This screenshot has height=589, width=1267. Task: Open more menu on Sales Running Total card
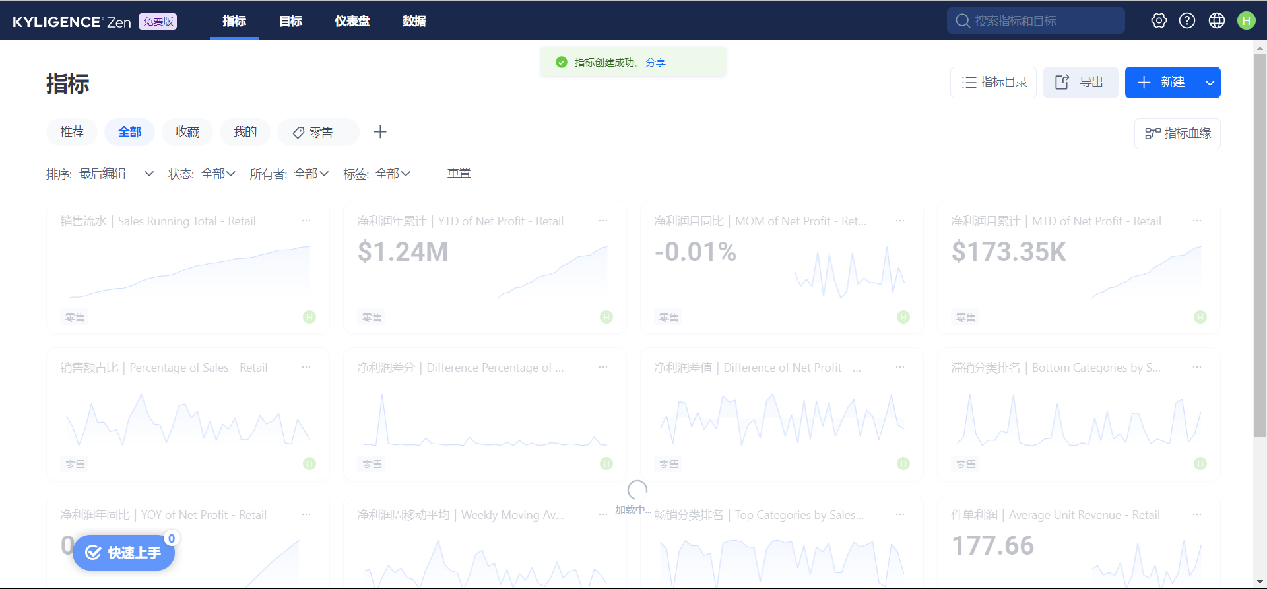tap(306, 221)
